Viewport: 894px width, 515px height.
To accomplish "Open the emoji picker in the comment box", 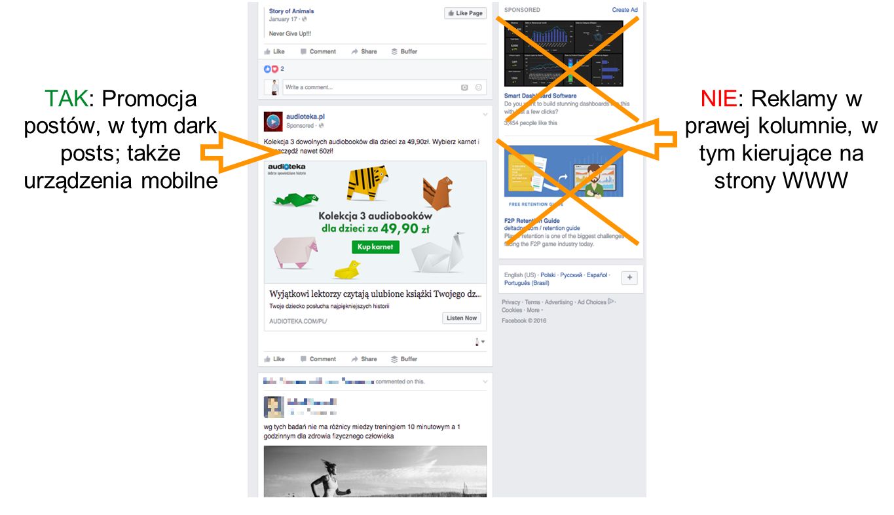I will (x=479, y=87).
